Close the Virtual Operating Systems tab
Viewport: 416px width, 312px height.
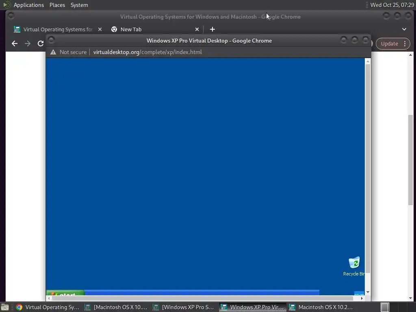100,29
